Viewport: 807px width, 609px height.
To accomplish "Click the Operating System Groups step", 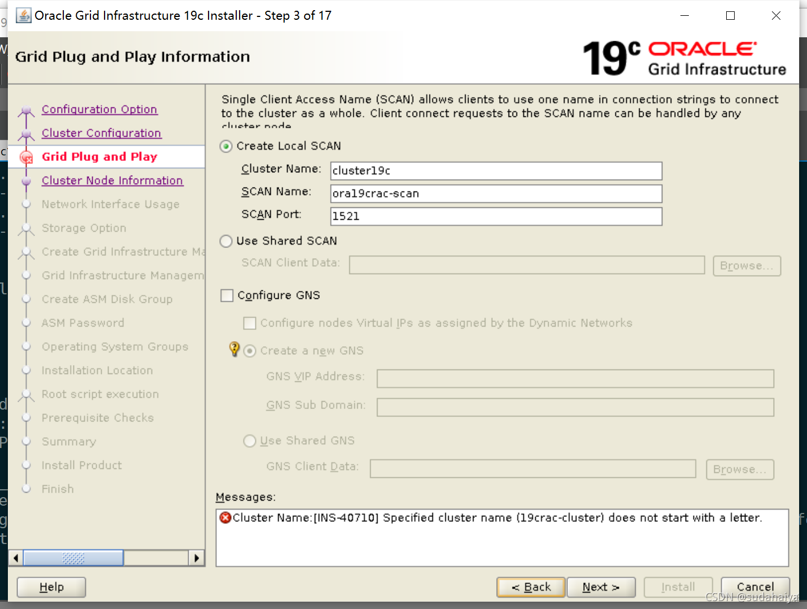I will 115,347.
